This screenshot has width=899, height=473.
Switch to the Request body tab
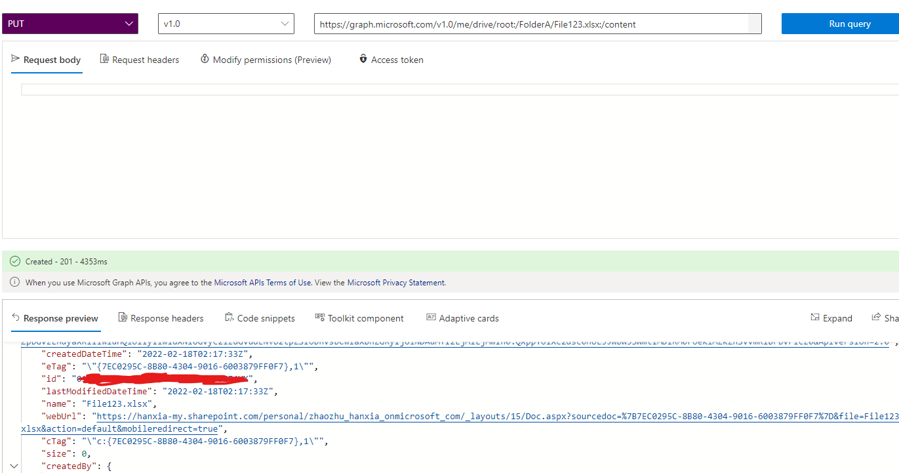47,60
